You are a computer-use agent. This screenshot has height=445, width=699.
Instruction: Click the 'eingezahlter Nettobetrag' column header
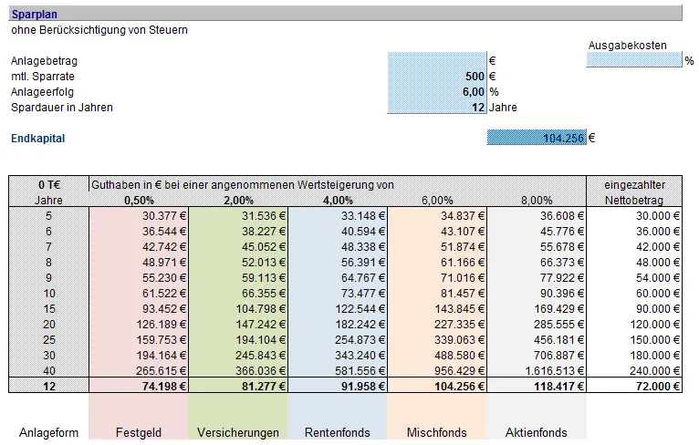(x=634, y=192)
